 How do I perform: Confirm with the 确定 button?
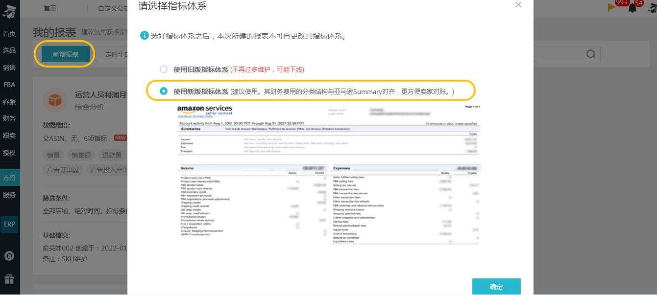[x=496, y=287]
